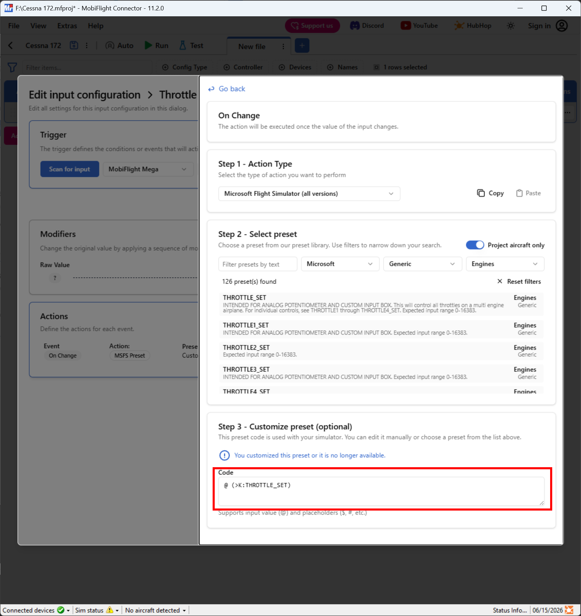Add a new file tab with plus

302,46
